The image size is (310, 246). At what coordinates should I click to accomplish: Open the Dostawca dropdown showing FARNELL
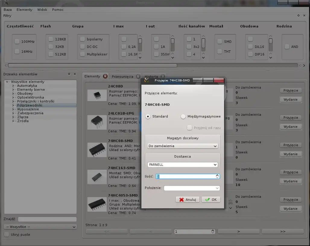point(182,165)
